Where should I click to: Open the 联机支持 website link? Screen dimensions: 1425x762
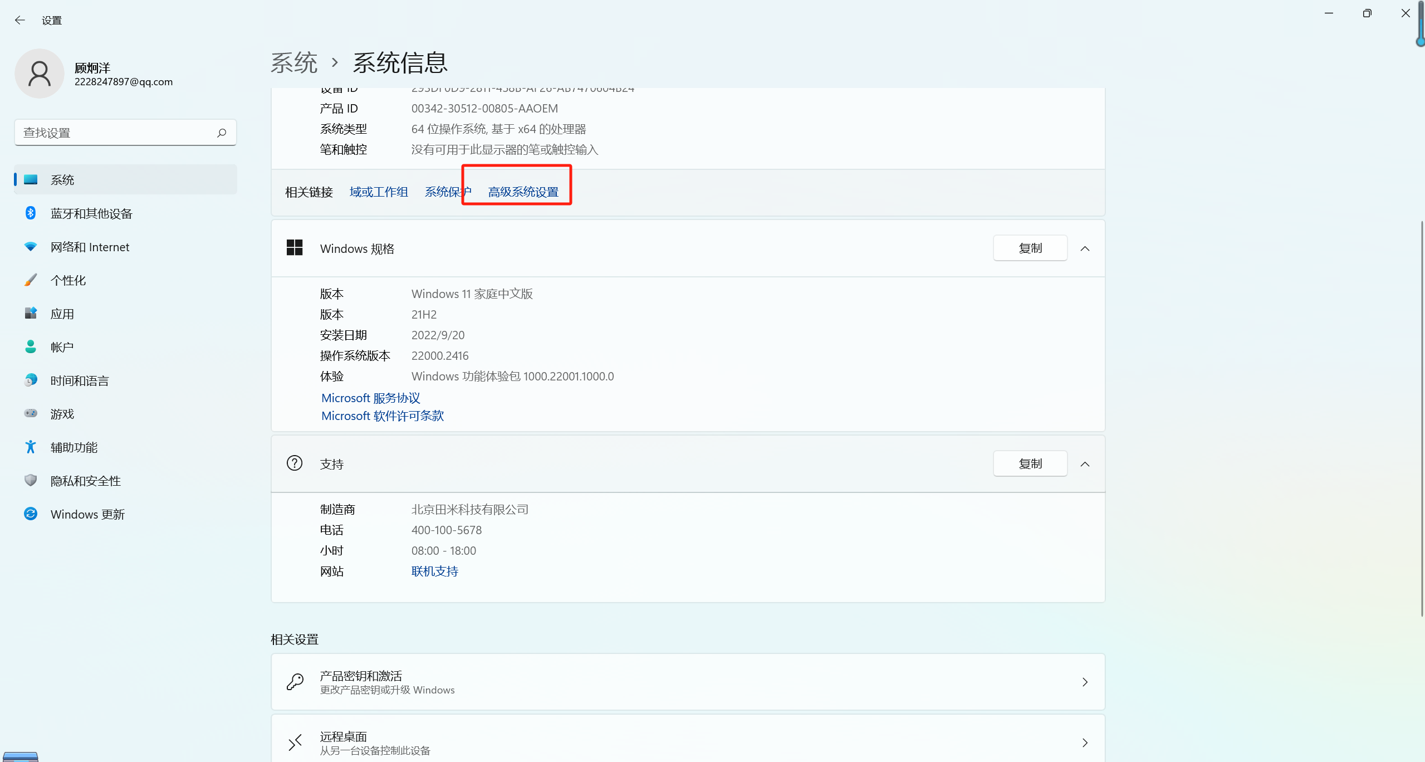coord(434,571)
